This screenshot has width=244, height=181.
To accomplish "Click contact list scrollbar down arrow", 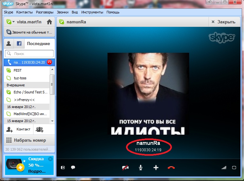I will point(52,121).
